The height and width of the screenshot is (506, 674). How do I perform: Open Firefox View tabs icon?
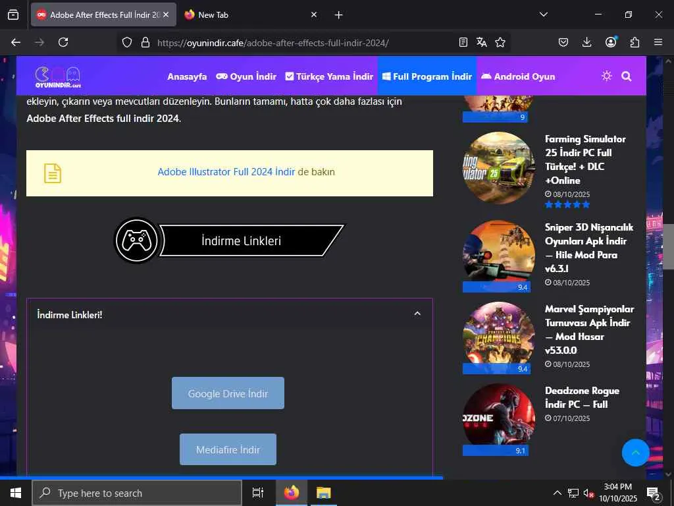[13, 14]
